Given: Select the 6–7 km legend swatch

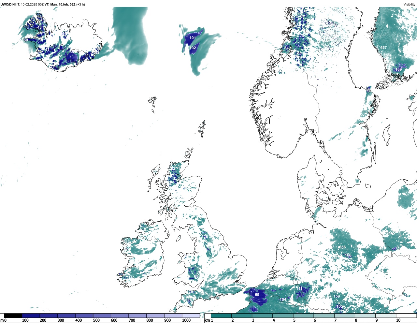Looking at the screenshot, I should click(324, 316).
